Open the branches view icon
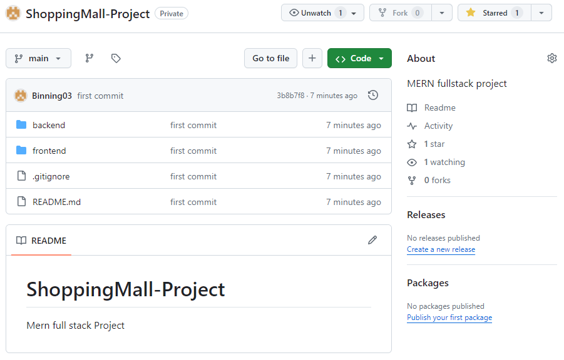The height and width of the screenshot is (360, 564). coord(90,58)
